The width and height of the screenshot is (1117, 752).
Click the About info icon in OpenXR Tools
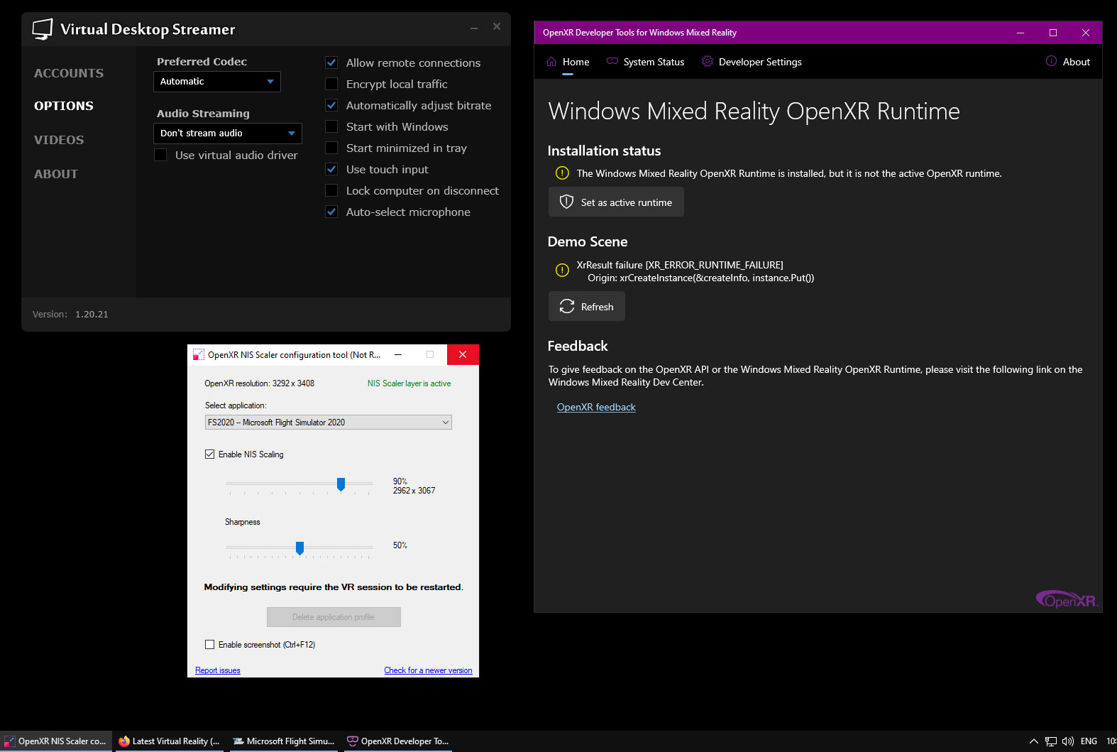[1051, 61]
